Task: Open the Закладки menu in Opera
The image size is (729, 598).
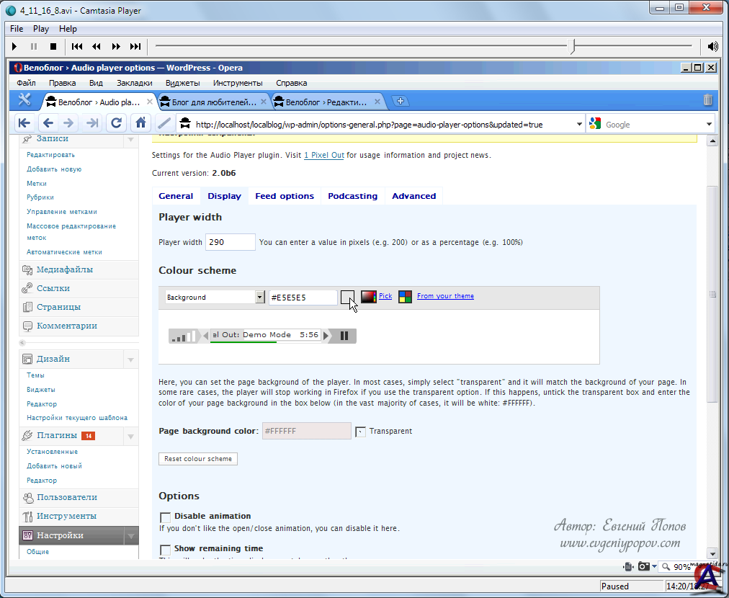Action: click(x=134, y=83)
